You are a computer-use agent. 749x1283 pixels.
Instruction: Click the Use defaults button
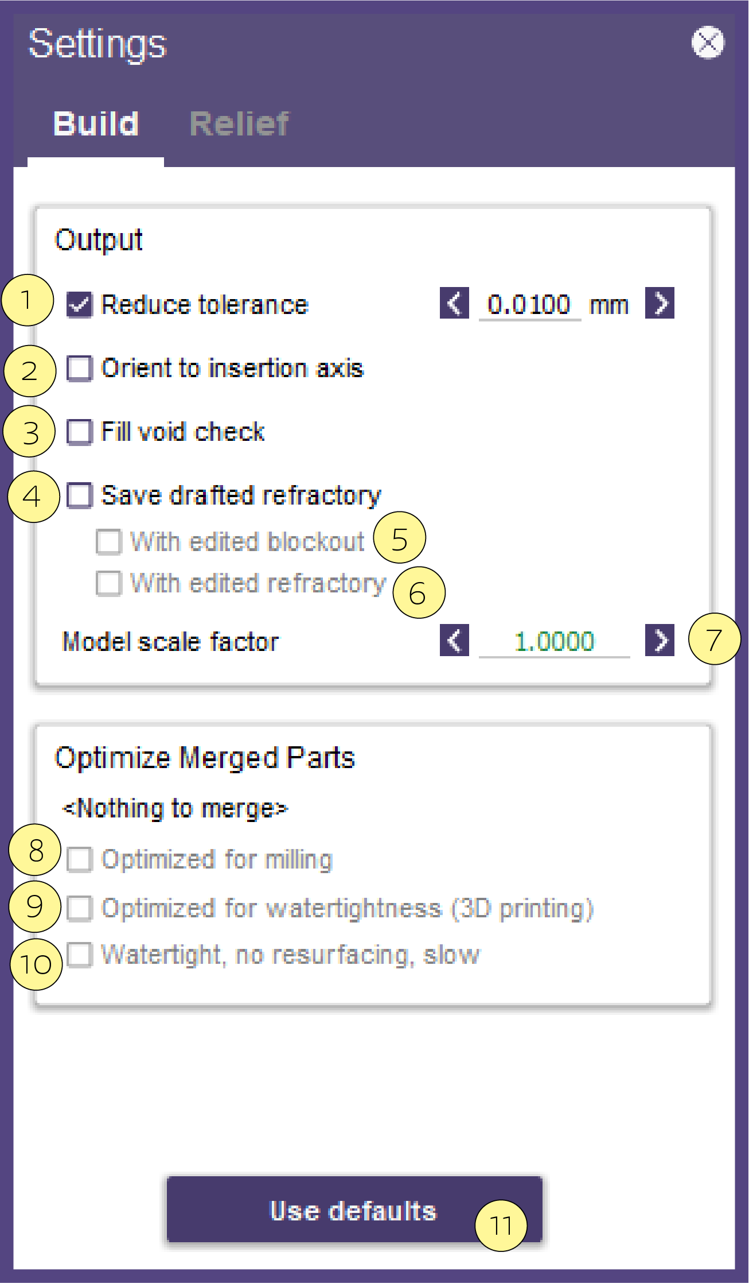click(x=354, y=1210)
